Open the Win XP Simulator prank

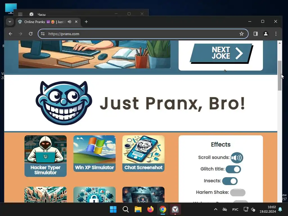94,154
